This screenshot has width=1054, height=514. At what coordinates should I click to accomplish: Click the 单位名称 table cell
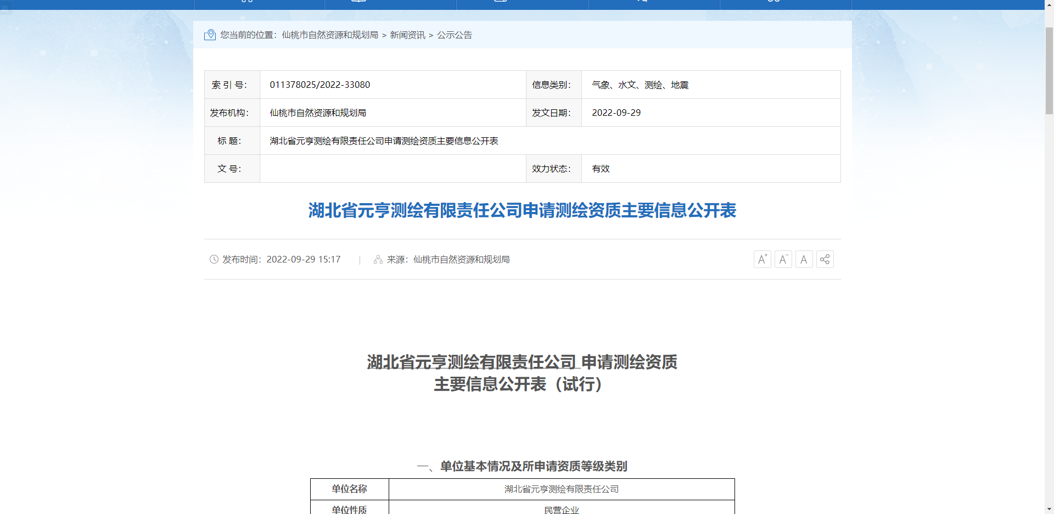click(x=350, y=489)
